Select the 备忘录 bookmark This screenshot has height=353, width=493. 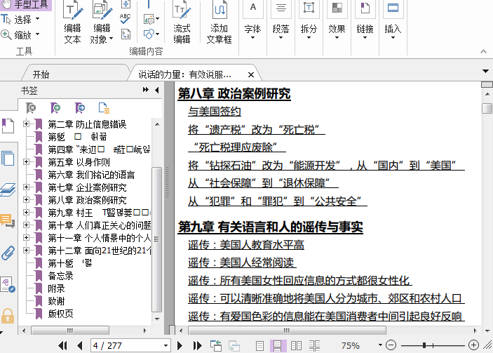coord(61,276)
